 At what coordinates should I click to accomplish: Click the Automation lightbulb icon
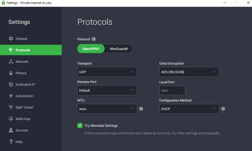pyautogui.click(x=11, y=96)
